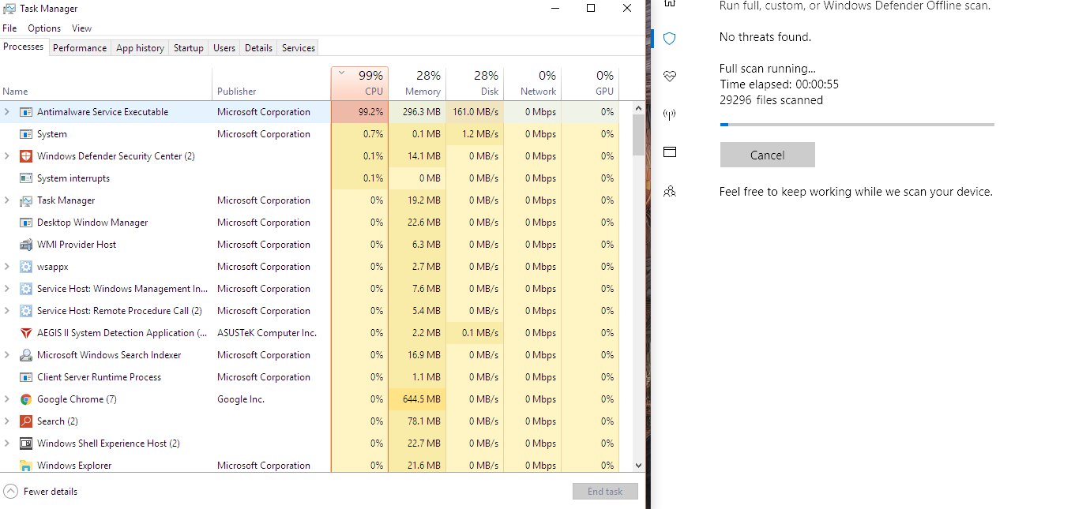This screenshot has width=1090, height=509.
Task: Click the Search process magnifier icon
Action: click(25, 421)
